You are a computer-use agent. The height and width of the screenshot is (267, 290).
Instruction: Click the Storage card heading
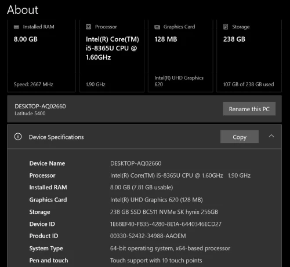(x=241, y=27)
